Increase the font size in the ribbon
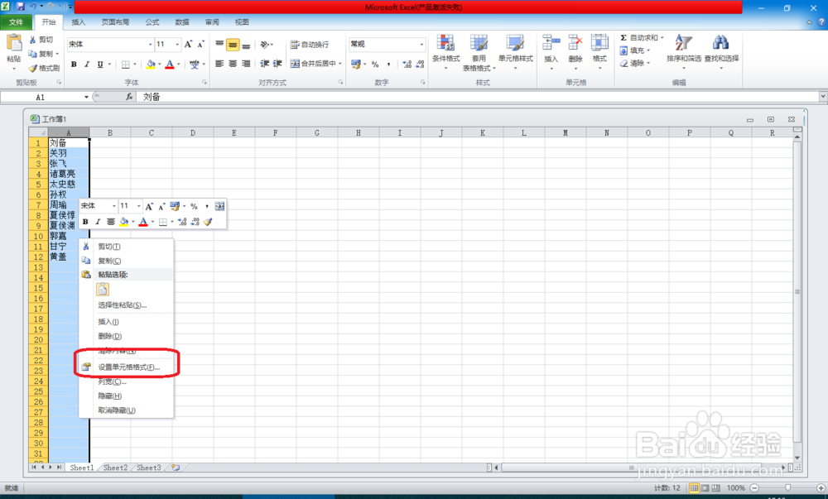 pyautogui.click(x=188, y=45)
